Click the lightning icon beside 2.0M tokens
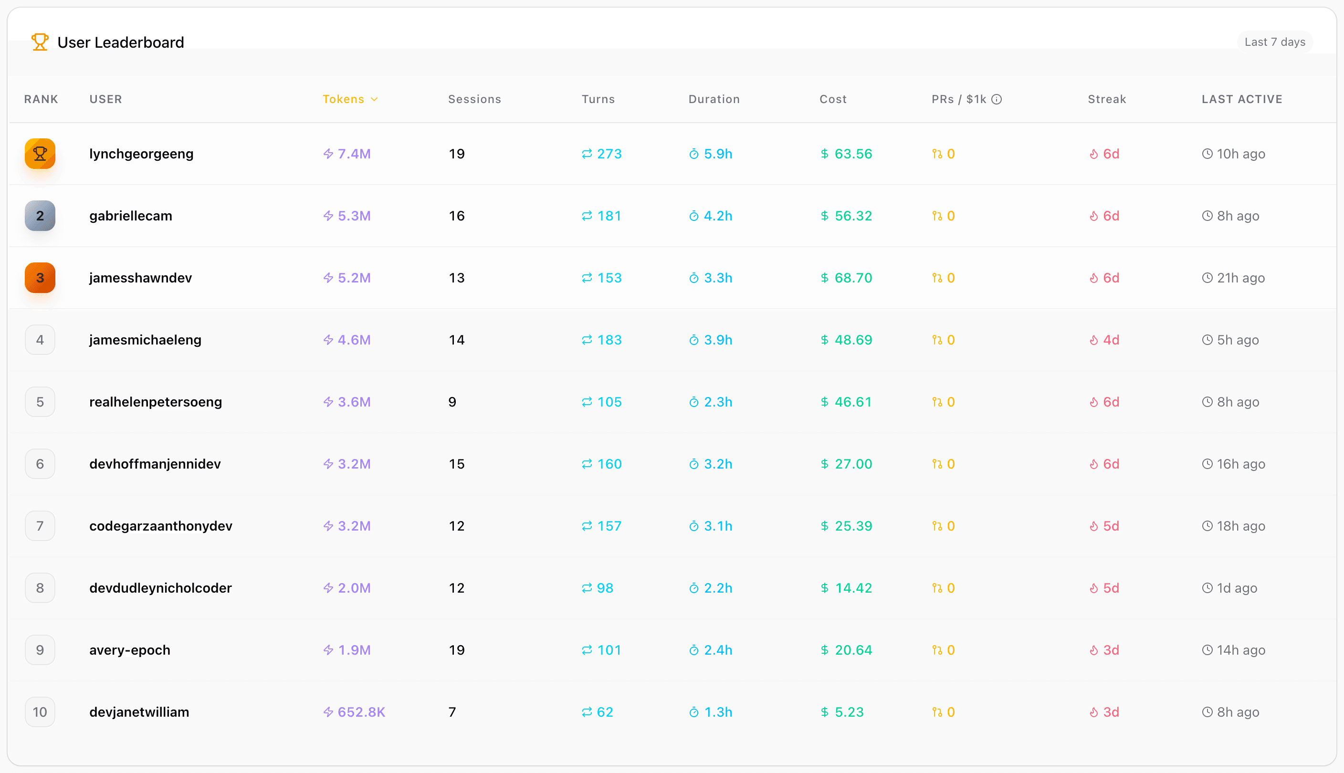This screenshot has width=1344, height=773. pyautogui.click(x=328, y=588)
